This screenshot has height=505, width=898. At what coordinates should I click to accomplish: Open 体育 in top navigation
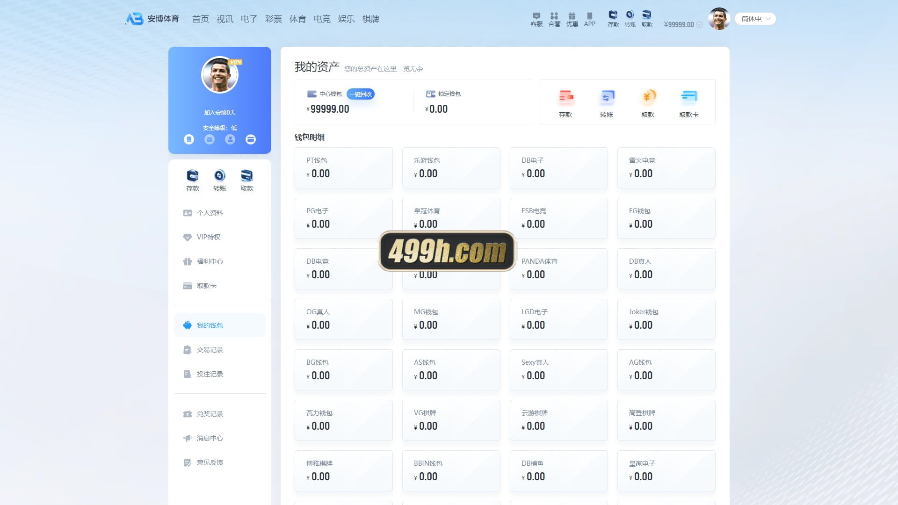point(298,19)
